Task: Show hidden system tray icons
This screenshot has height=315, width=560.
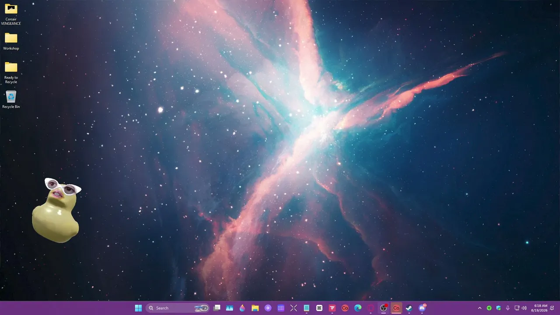Action: [x=479, y=308]
